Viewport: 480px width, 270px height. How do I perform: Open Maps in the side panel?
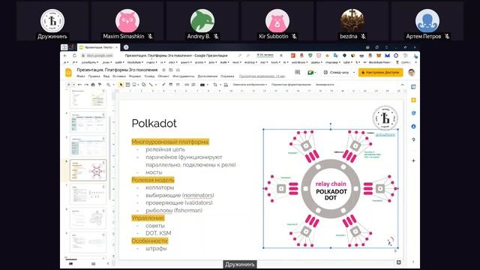pos(413,139)
